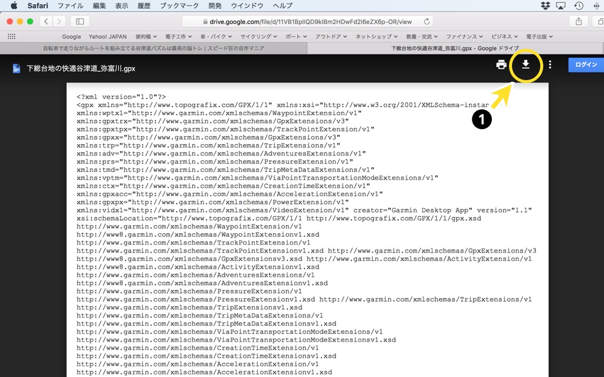Screen dimensions: 604x377
Task: Click the xmlns:gpxpx PowerExtension line
Action: click(213, 202)
